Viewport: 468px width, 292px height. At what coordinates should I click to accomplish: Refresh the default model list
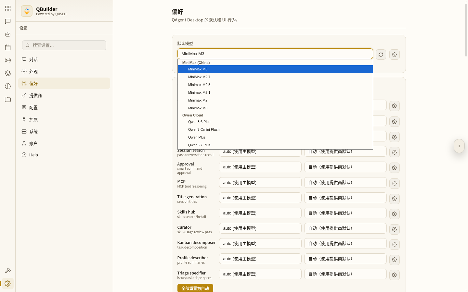[381, 55]
